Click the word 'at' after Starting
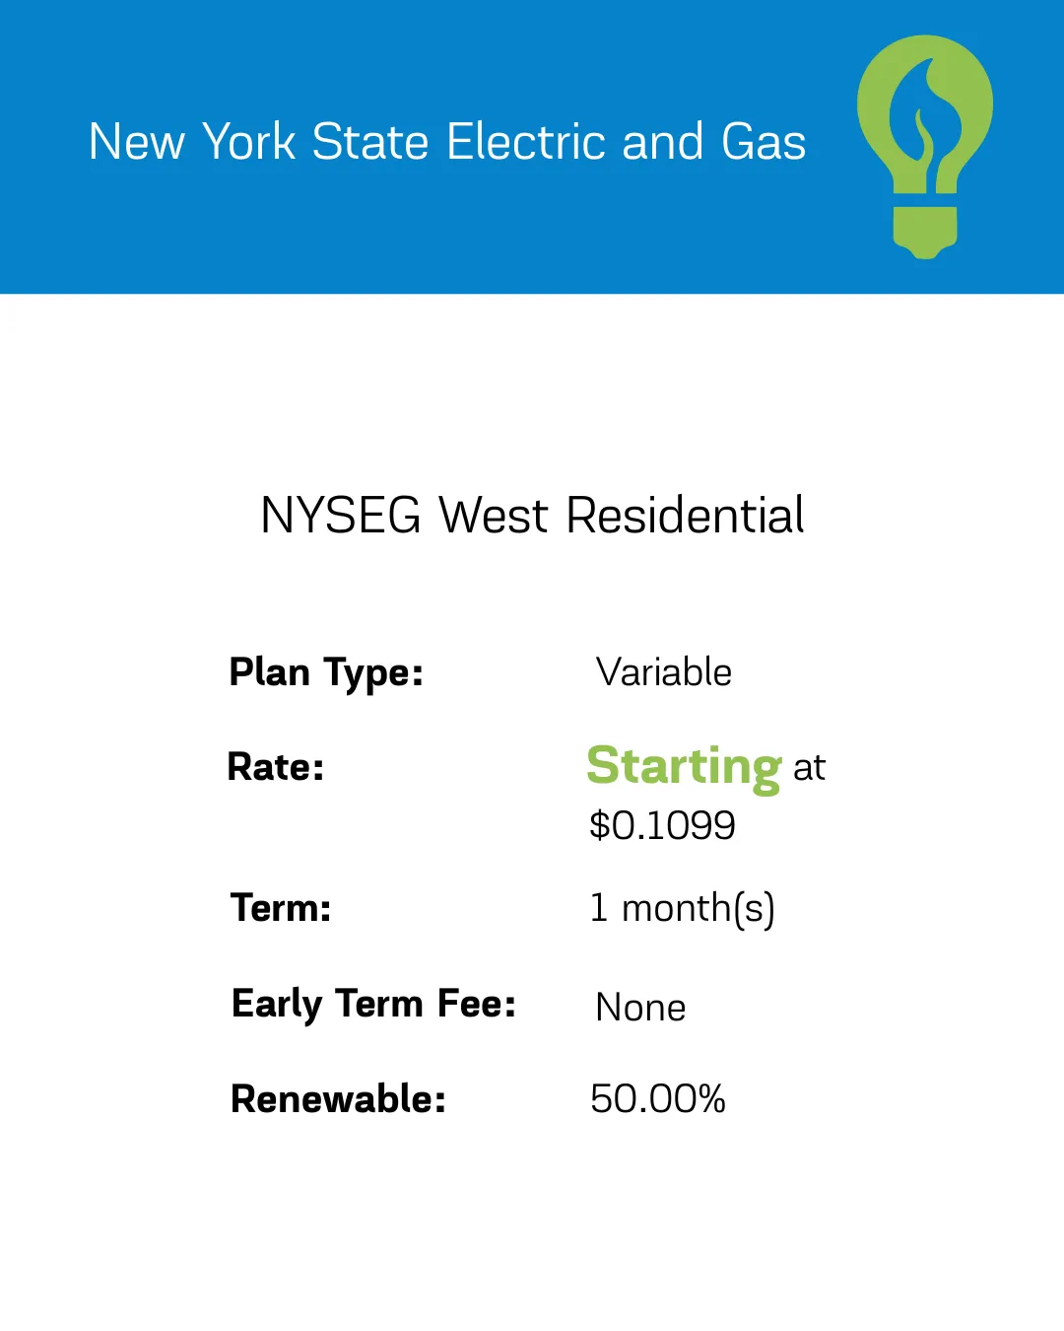Image resolution: width=1064 pixels, height=1331 pixels. coord(809,768)
